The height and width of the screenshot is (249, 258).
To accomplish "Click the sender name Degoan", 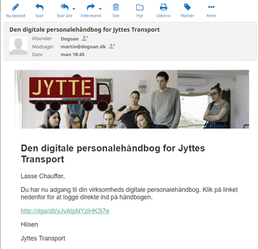I will point(70,39).
